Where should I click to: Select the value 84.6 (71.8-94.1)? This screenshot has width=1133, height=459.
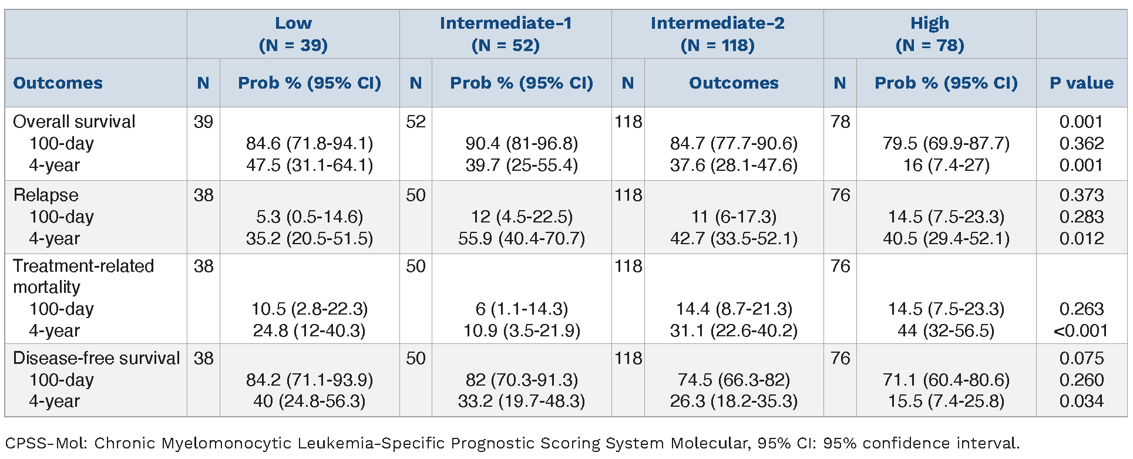(x=310, y=143)
